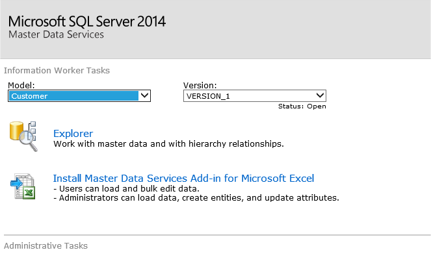Click the divider line above Administrative Tasks

tap(215, 235)
